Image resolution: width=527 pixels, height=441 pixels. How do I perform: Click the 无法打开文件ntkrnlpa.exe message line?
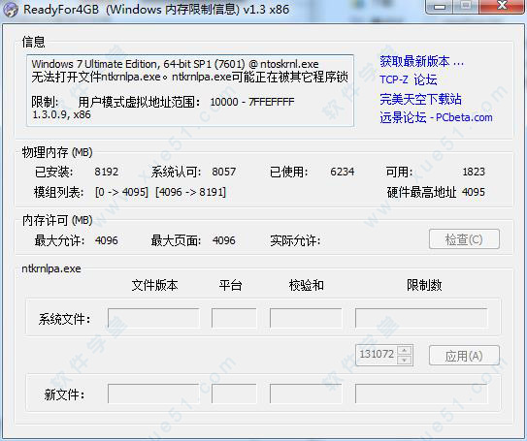[190, 77]
